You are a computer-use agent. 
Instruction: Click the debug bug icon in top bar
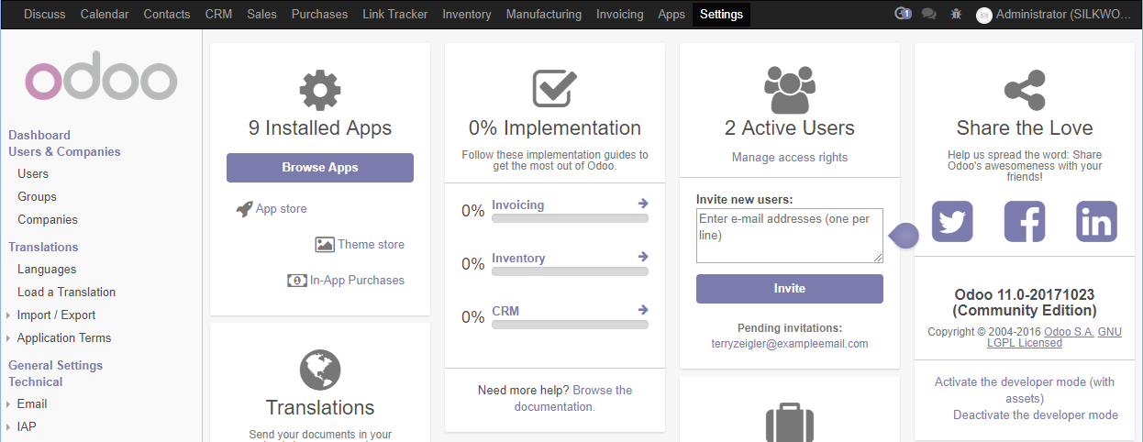[x=956, y=14]
